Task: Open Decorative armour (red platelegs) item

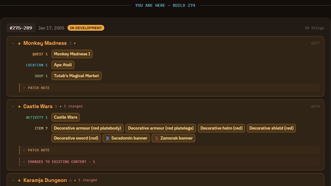Action: (161, 128)
